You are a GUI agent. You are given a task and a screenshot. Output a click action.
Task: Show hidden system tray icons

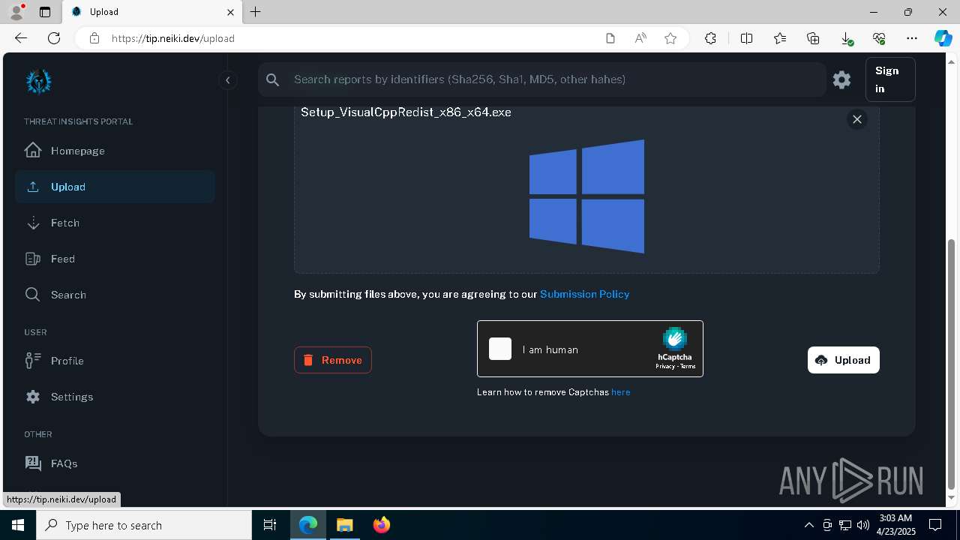click(808, 525)
